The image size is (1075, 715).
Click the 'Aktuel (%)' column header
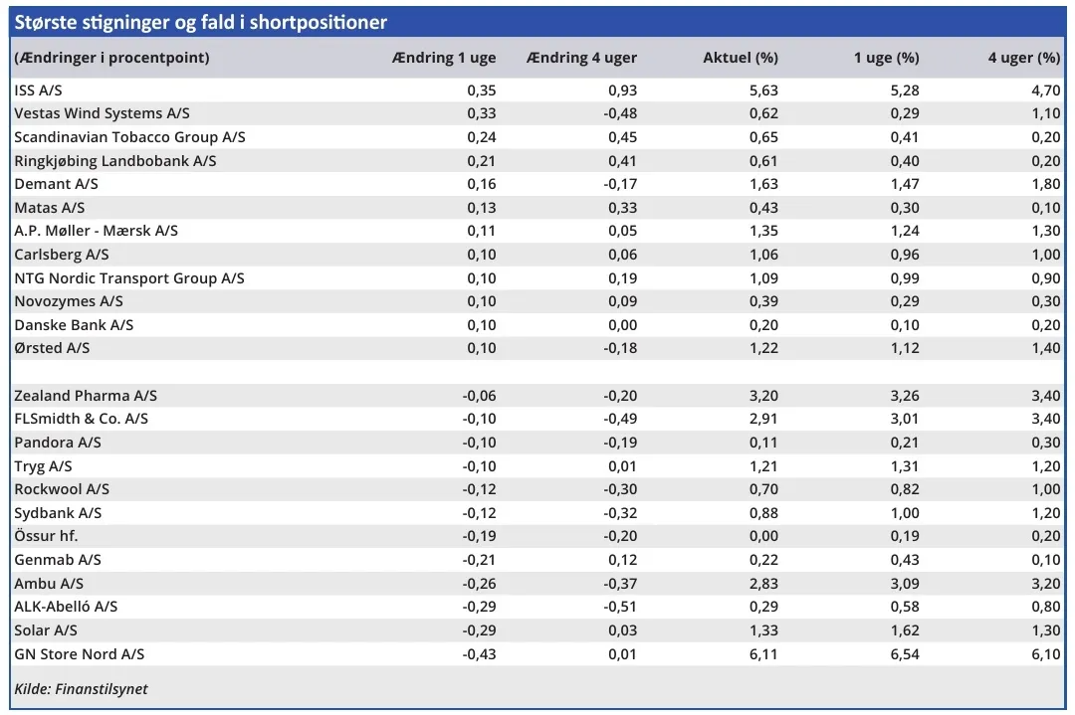point(740,58)
